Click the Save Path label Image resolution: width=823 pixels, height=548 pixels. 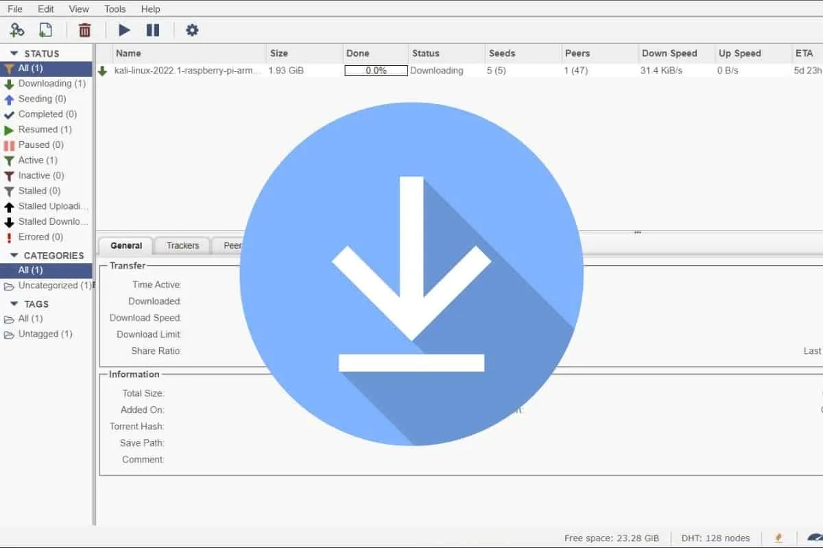142,443
